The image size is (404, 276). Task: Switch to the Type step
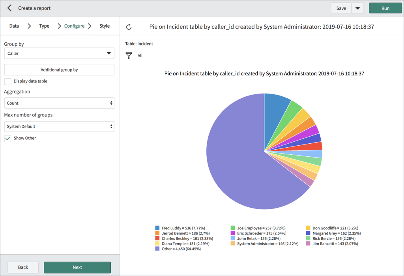44,26
